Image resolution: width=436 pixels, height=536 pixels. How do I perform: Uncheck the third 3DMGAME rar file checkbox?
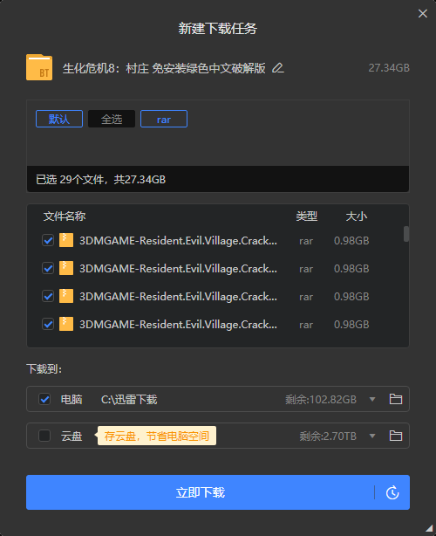(48, 297)
